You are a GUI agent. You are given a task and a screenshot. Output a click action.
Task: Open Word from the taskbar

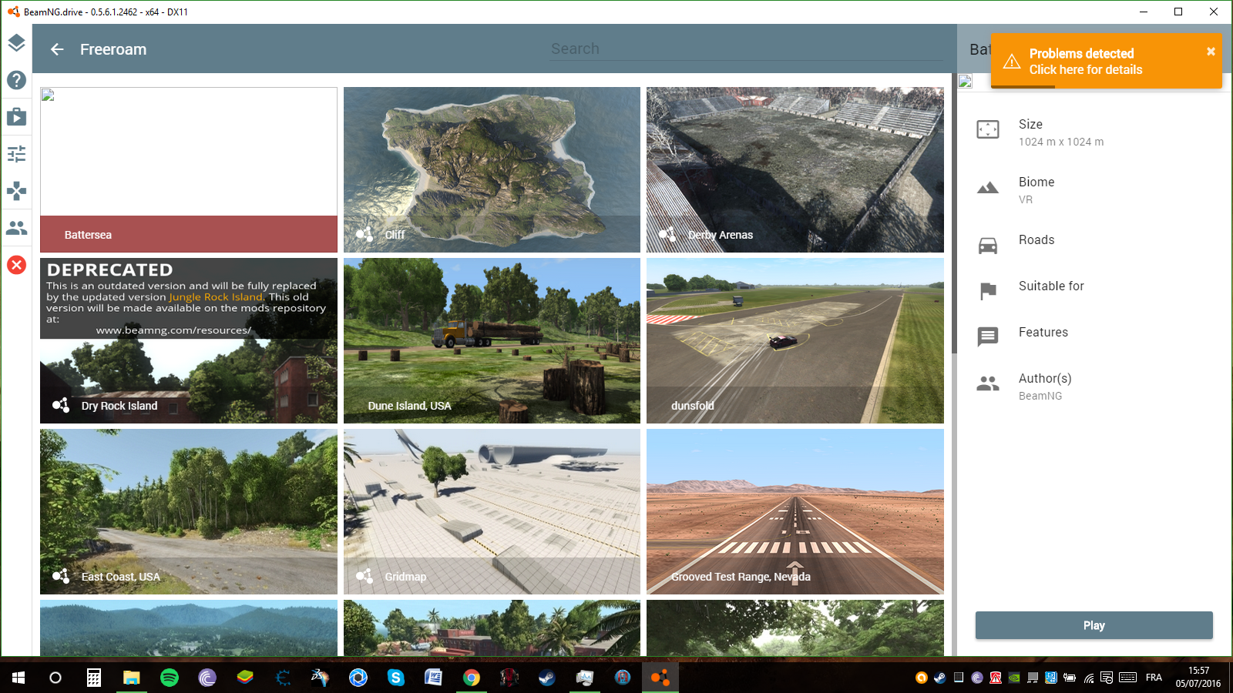coord(434,678)
